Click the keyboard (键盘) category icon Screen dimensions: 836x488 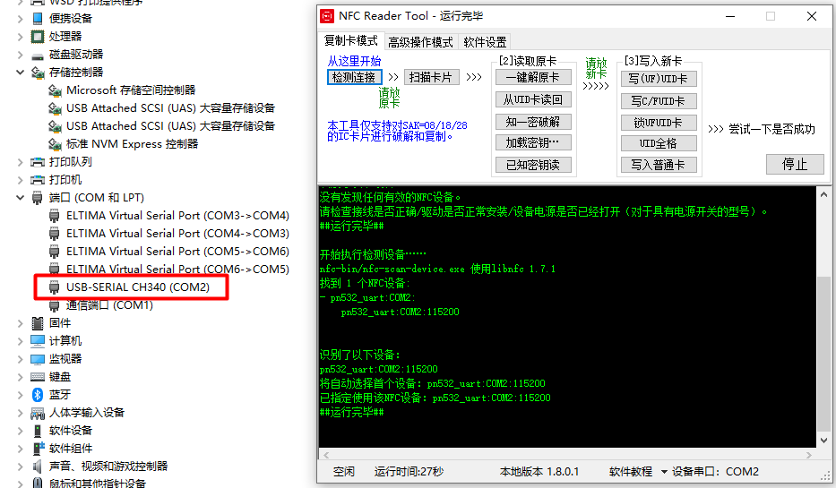tap(38, 377)
